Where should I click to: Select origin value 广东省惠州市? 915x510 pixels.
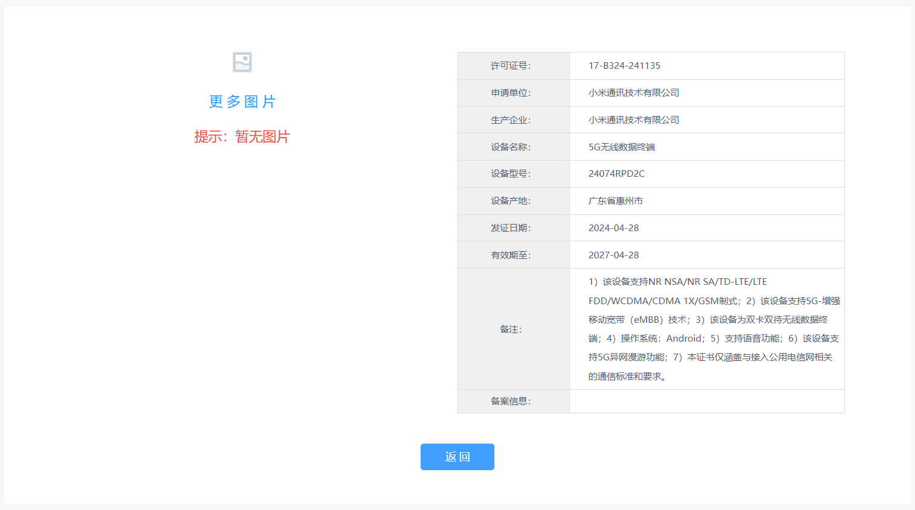click(616, 201)
